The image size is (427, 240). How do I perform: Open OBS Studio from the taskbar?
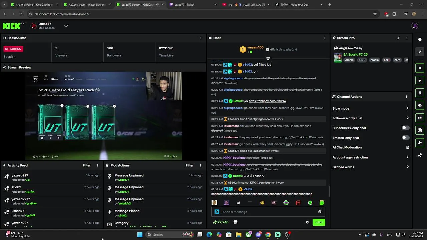288,235
